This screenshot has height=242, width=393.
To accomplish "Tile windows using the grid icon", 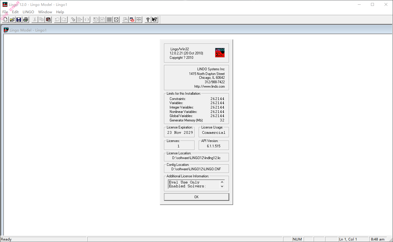I will point(139,20).
